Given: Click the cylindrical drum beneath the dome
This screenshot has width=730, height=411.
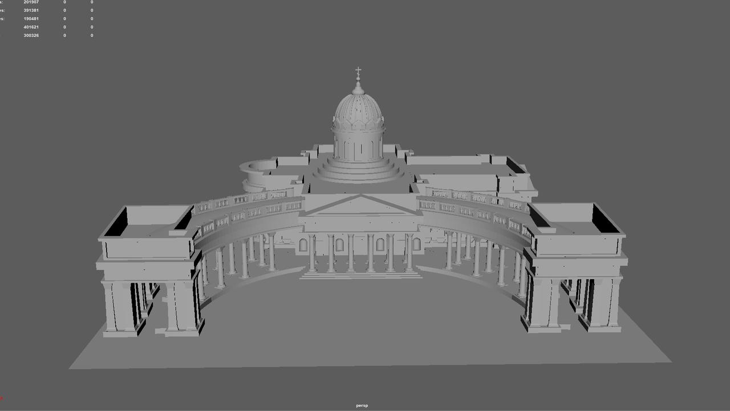Looking at the screenshot, I should click(358, 146).
